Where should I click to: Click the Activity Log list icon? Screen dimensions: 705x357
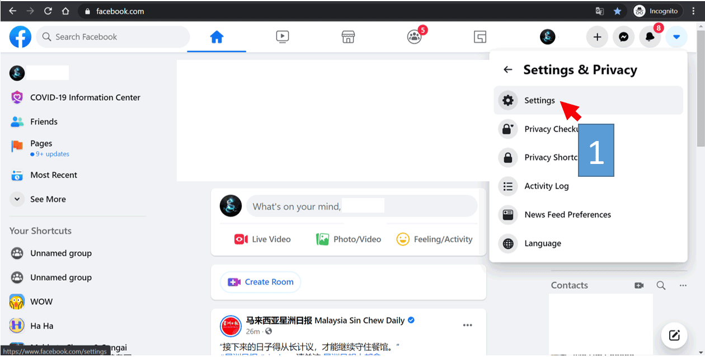(x=508, y=186)
